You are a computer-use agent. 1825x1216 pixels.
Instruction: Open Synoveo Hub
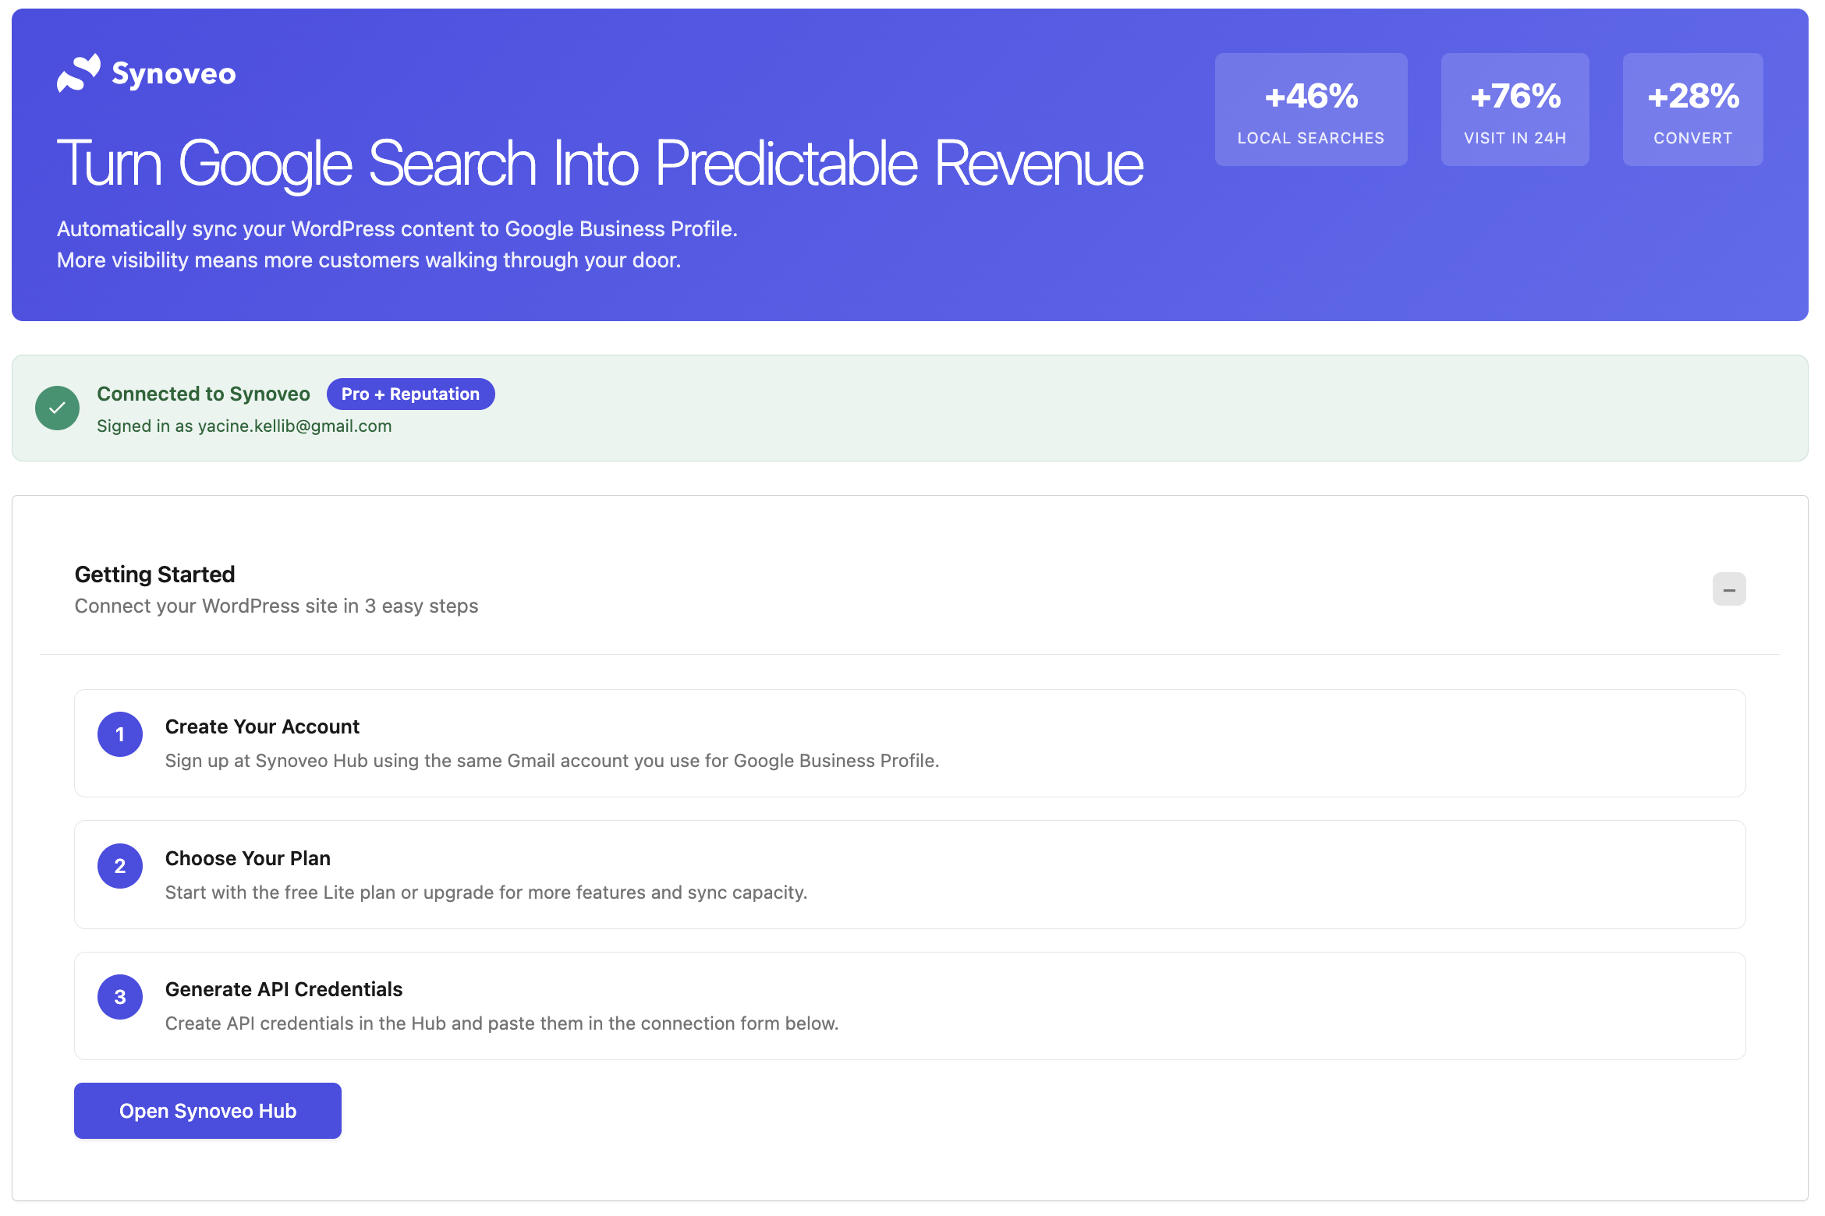(x=207, y=1111)
